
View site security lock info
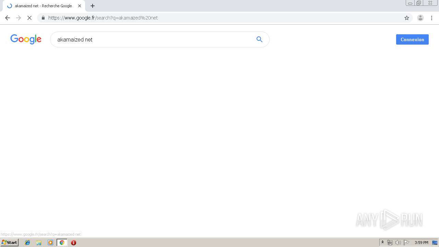(x=43, y=18)
